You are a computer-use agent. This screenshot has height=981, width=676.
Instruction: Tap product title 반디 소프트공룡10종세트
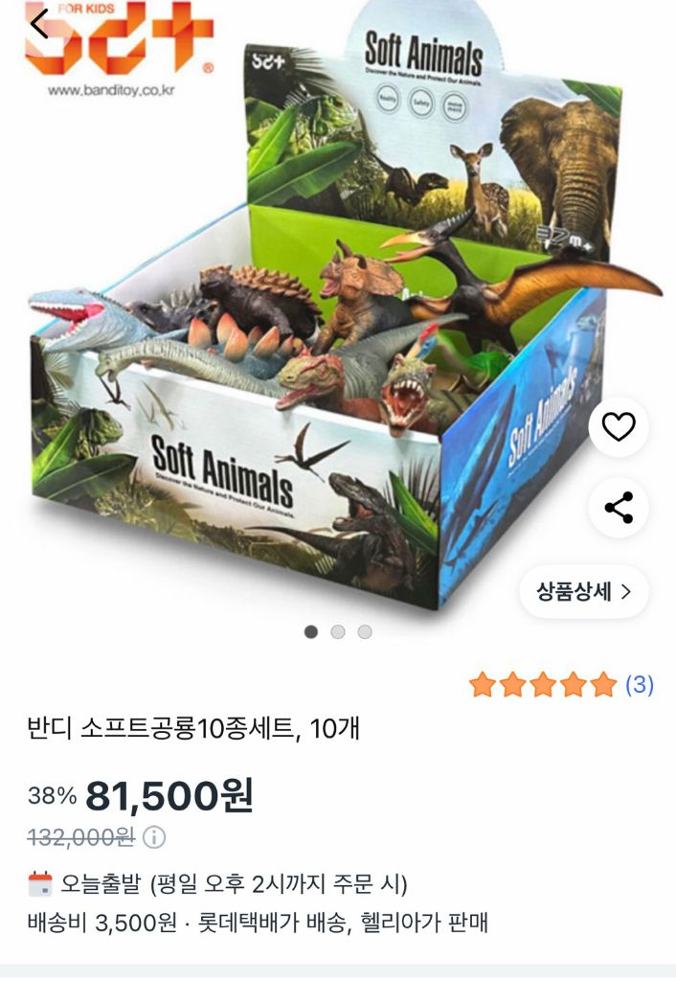click(161, 728)
